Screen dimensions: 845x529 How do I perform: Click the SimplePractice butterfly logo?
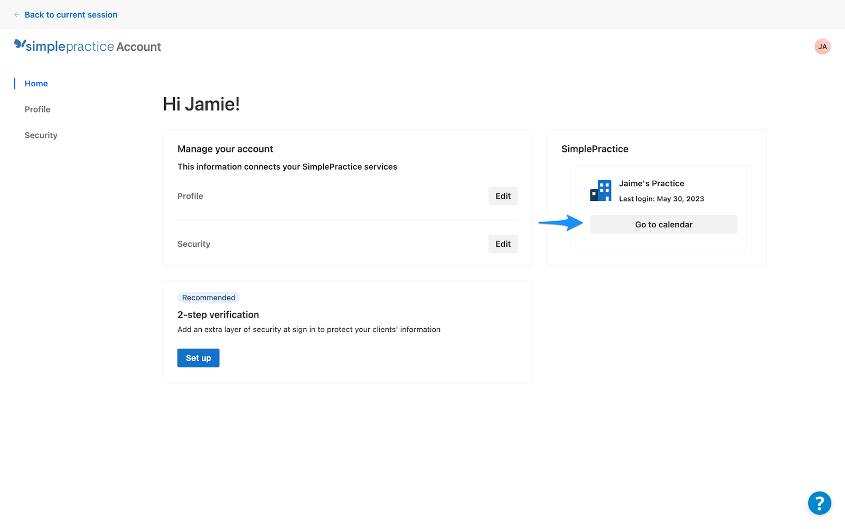tap(20, 44)
